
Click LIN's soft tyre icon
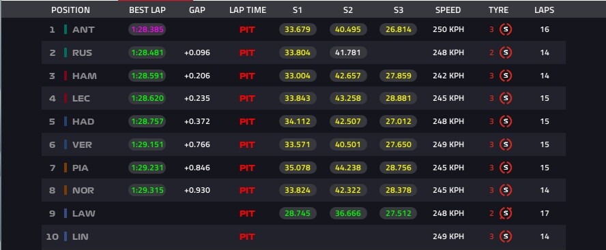click(506, 236)
